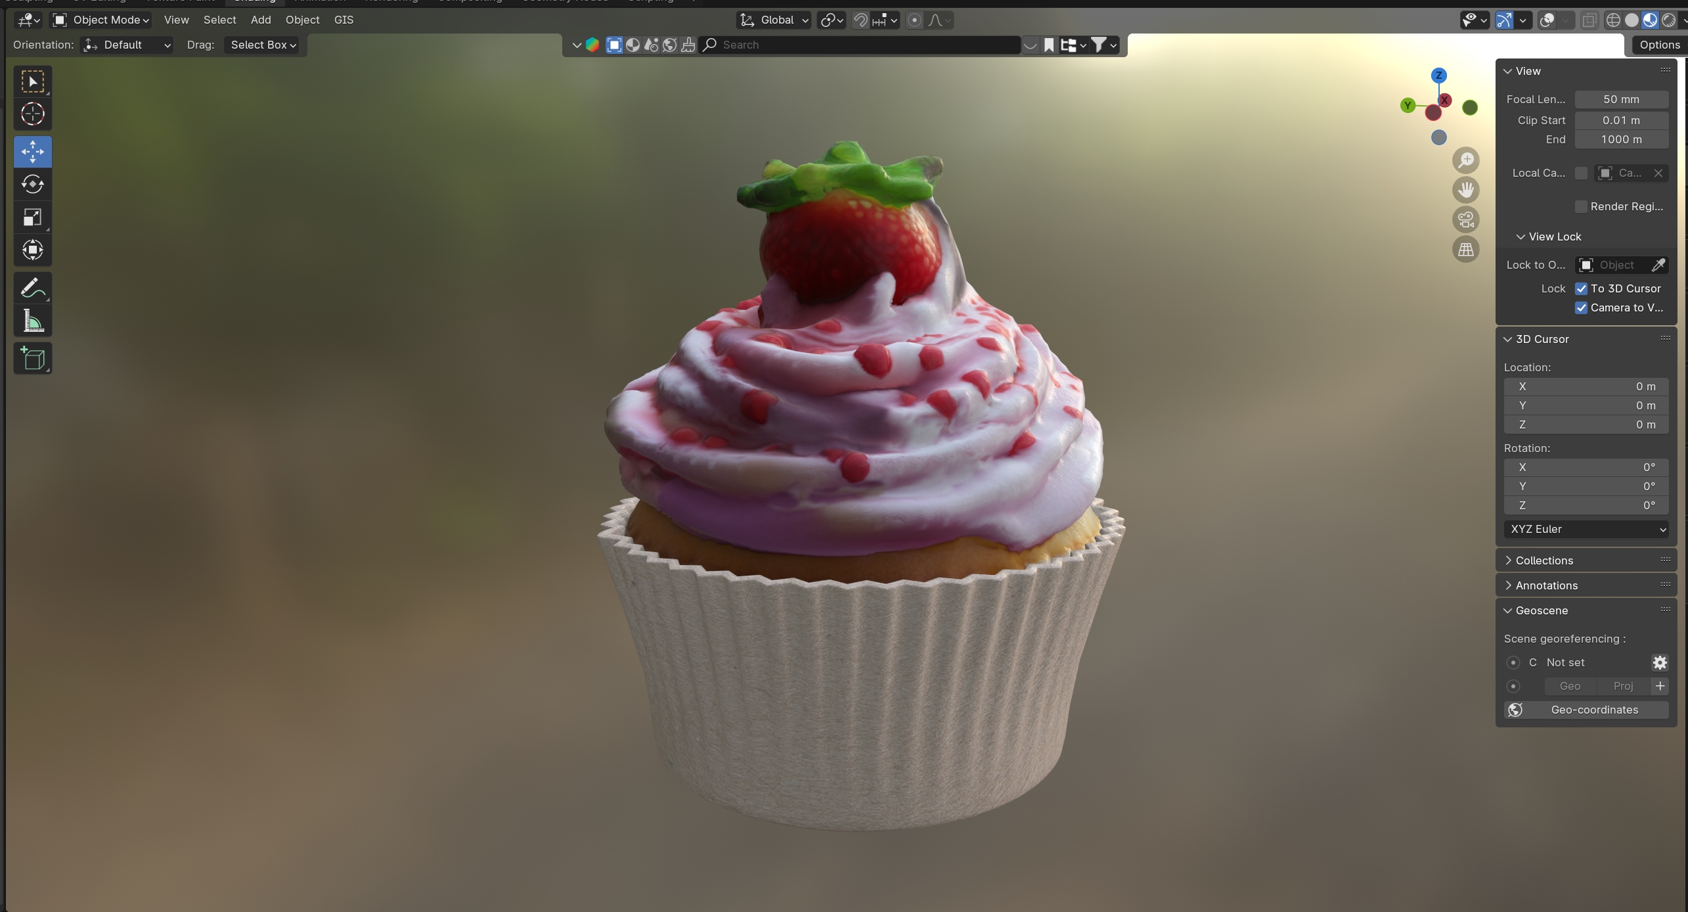Disable Camera to View checkbox

[x=1581, y=308]
